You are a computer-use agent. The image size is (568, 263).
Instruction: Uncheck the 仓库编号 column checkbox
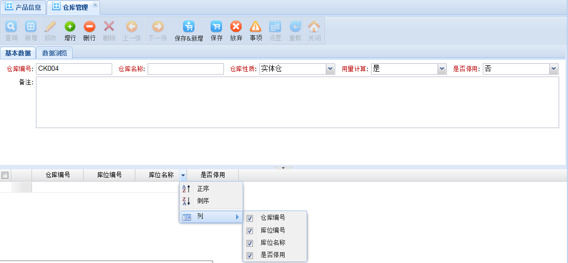click(250, 218)
